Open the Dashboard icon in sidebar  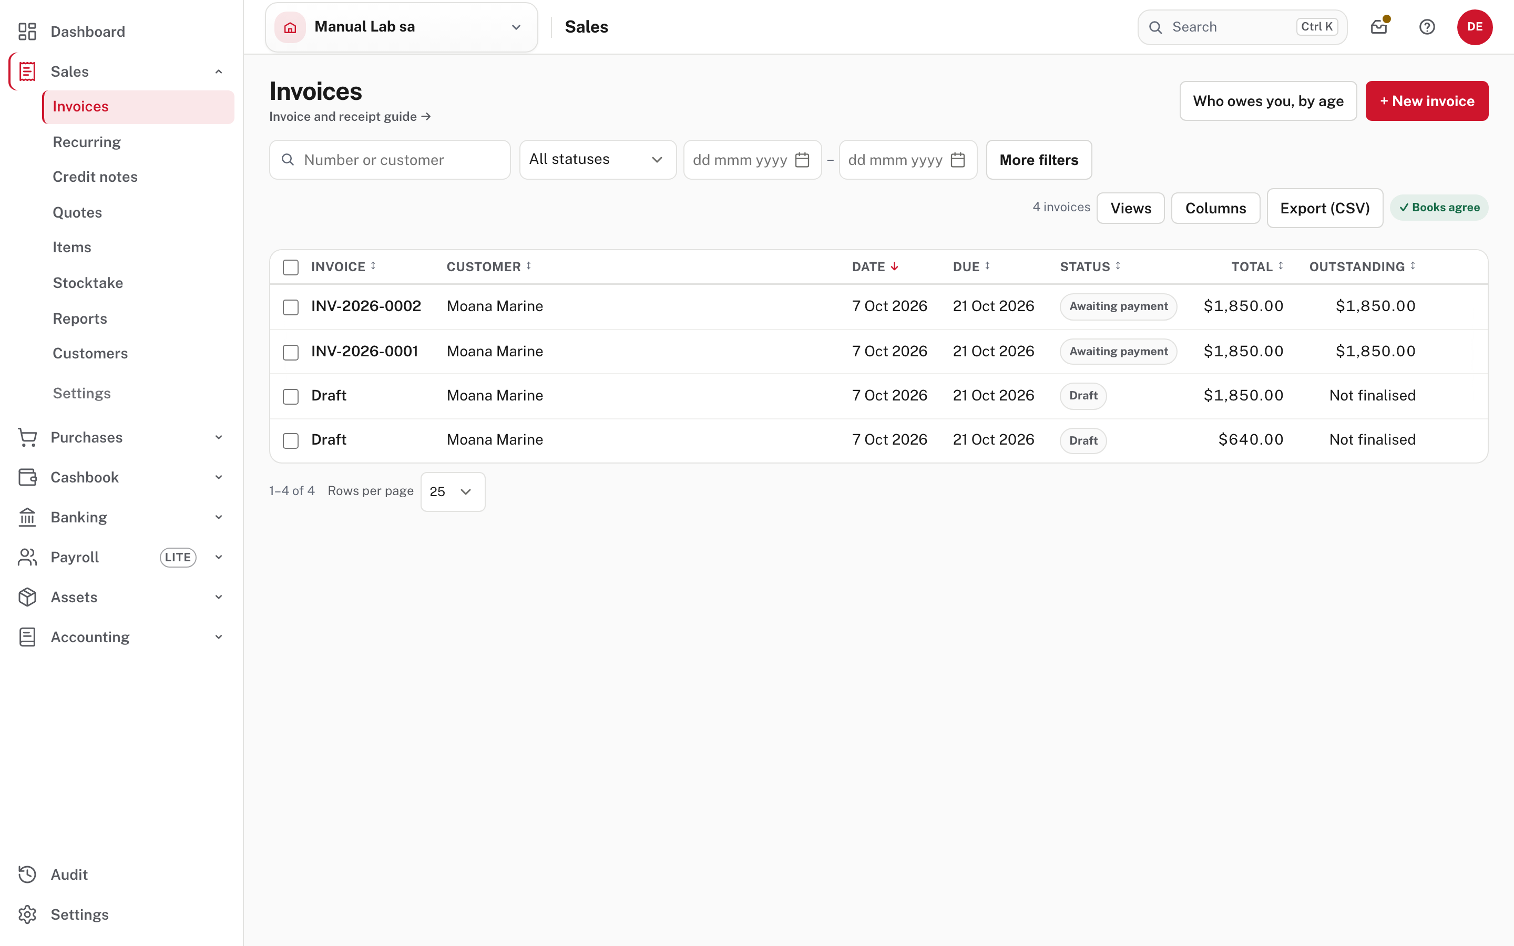[27, 32]
